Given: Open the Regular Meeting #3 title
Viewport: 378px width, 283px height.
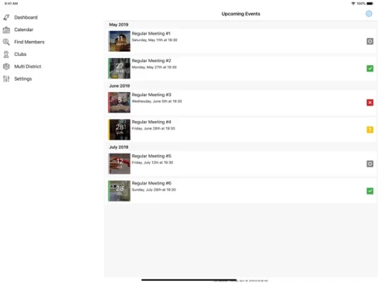Looking at the screenshot, I should tap(151, 95).
